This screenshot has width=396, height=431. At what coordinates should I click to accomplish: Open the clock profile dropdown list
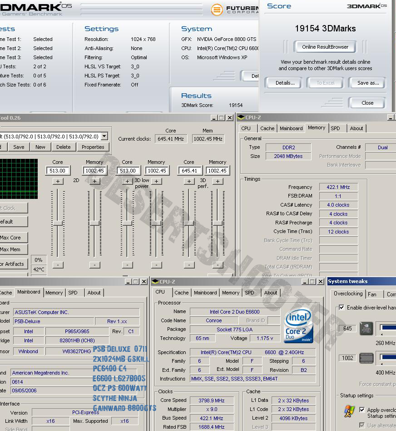click(104, 136)
